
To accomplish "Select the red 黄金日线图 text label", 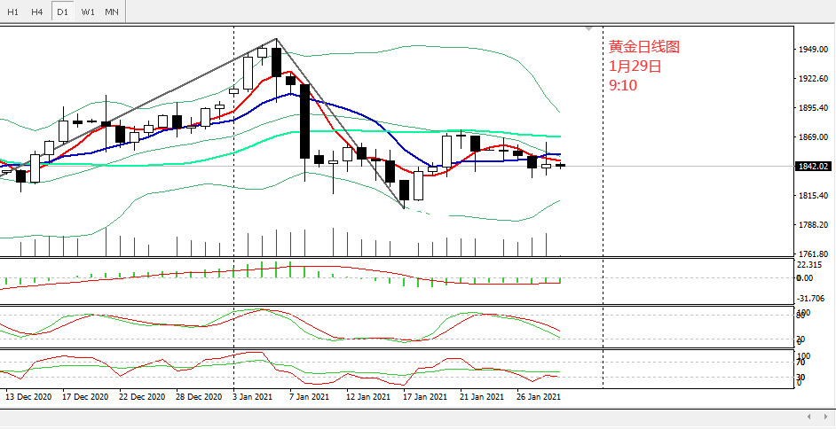I will [644, 48].
